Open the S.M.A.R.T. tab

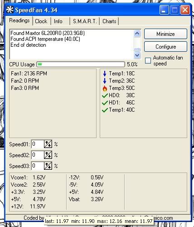click(85, 21)
